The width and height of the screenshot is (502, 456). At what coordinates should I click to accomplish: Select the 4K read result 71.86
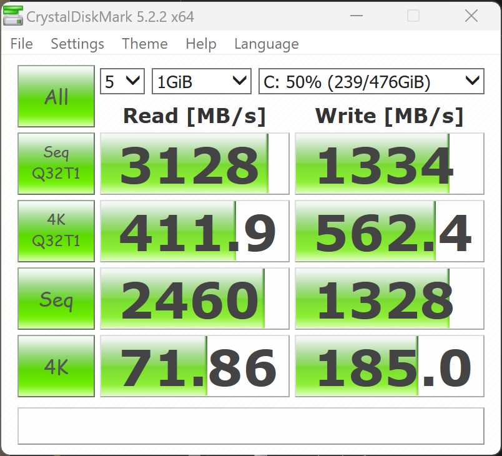pos(195,366)
